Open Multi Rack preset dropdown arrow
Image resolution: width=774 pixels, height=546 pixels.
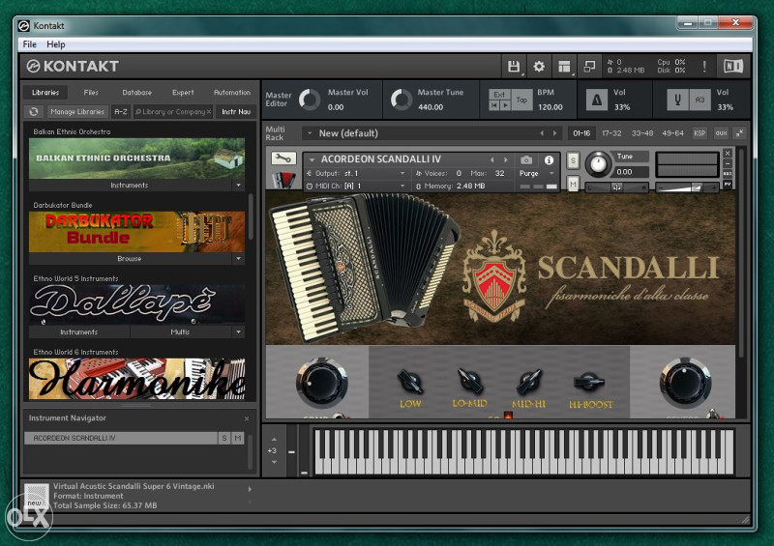point(310,133)
